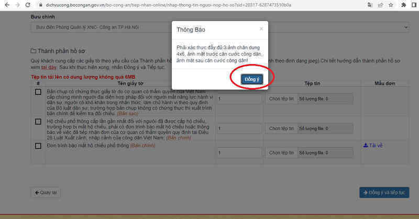Screen dimensions: 419x219
Task: Click quantity field for Hộ chiếu phổ thông row
Action: [x=239, y=128]
